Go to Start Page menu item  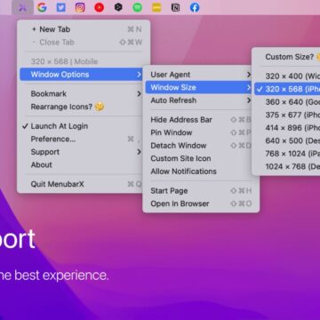pos(201,191)
